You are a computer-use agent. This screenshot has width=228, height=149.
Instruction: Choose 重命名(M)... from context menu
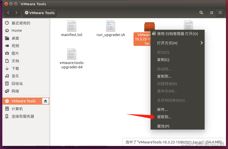177,91
